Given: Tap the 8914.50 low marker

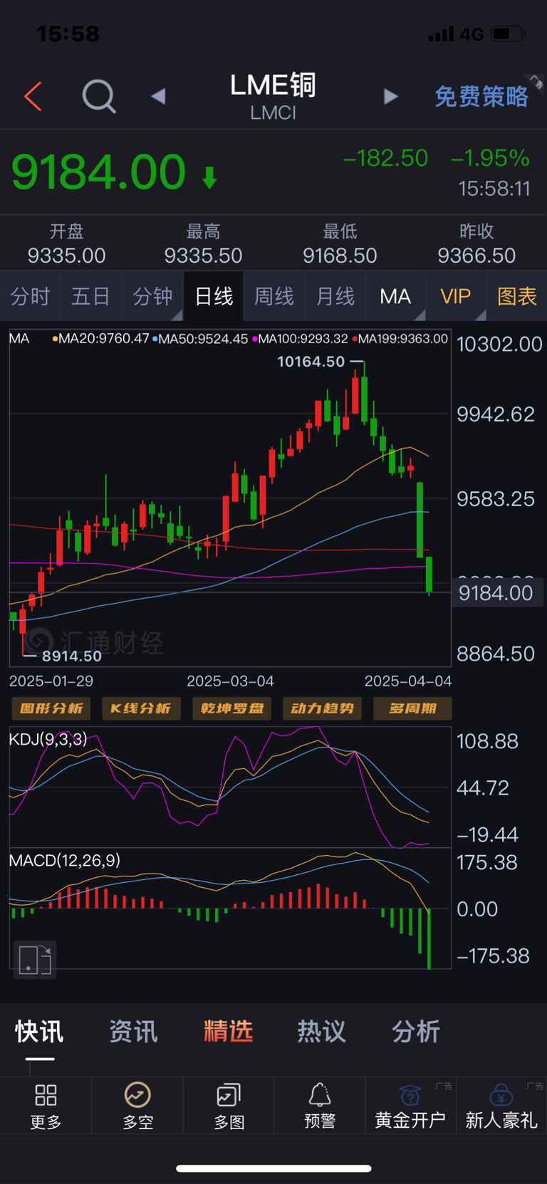Looking at the screenshot, I should 72,656.
